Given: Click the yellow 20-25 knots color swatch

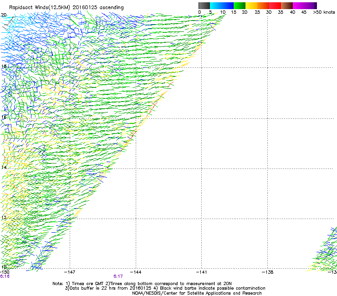Looking at the screenshot, I should [x=251, y=5].
